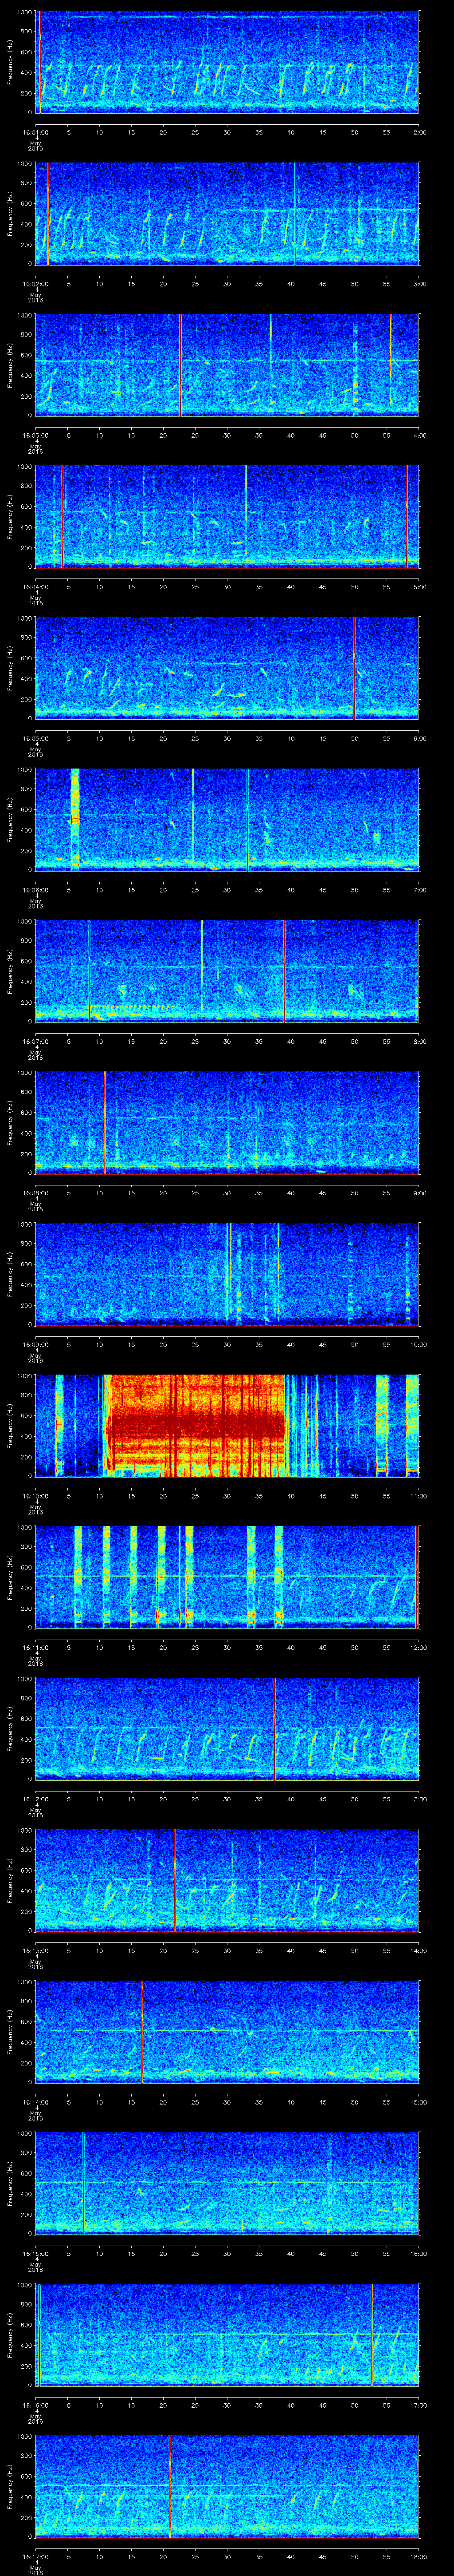The width and height of the screenshot is (454, 2576).
Task: Select the spectrogram panel starting at 16:11:00
Action: [227, 1577]
